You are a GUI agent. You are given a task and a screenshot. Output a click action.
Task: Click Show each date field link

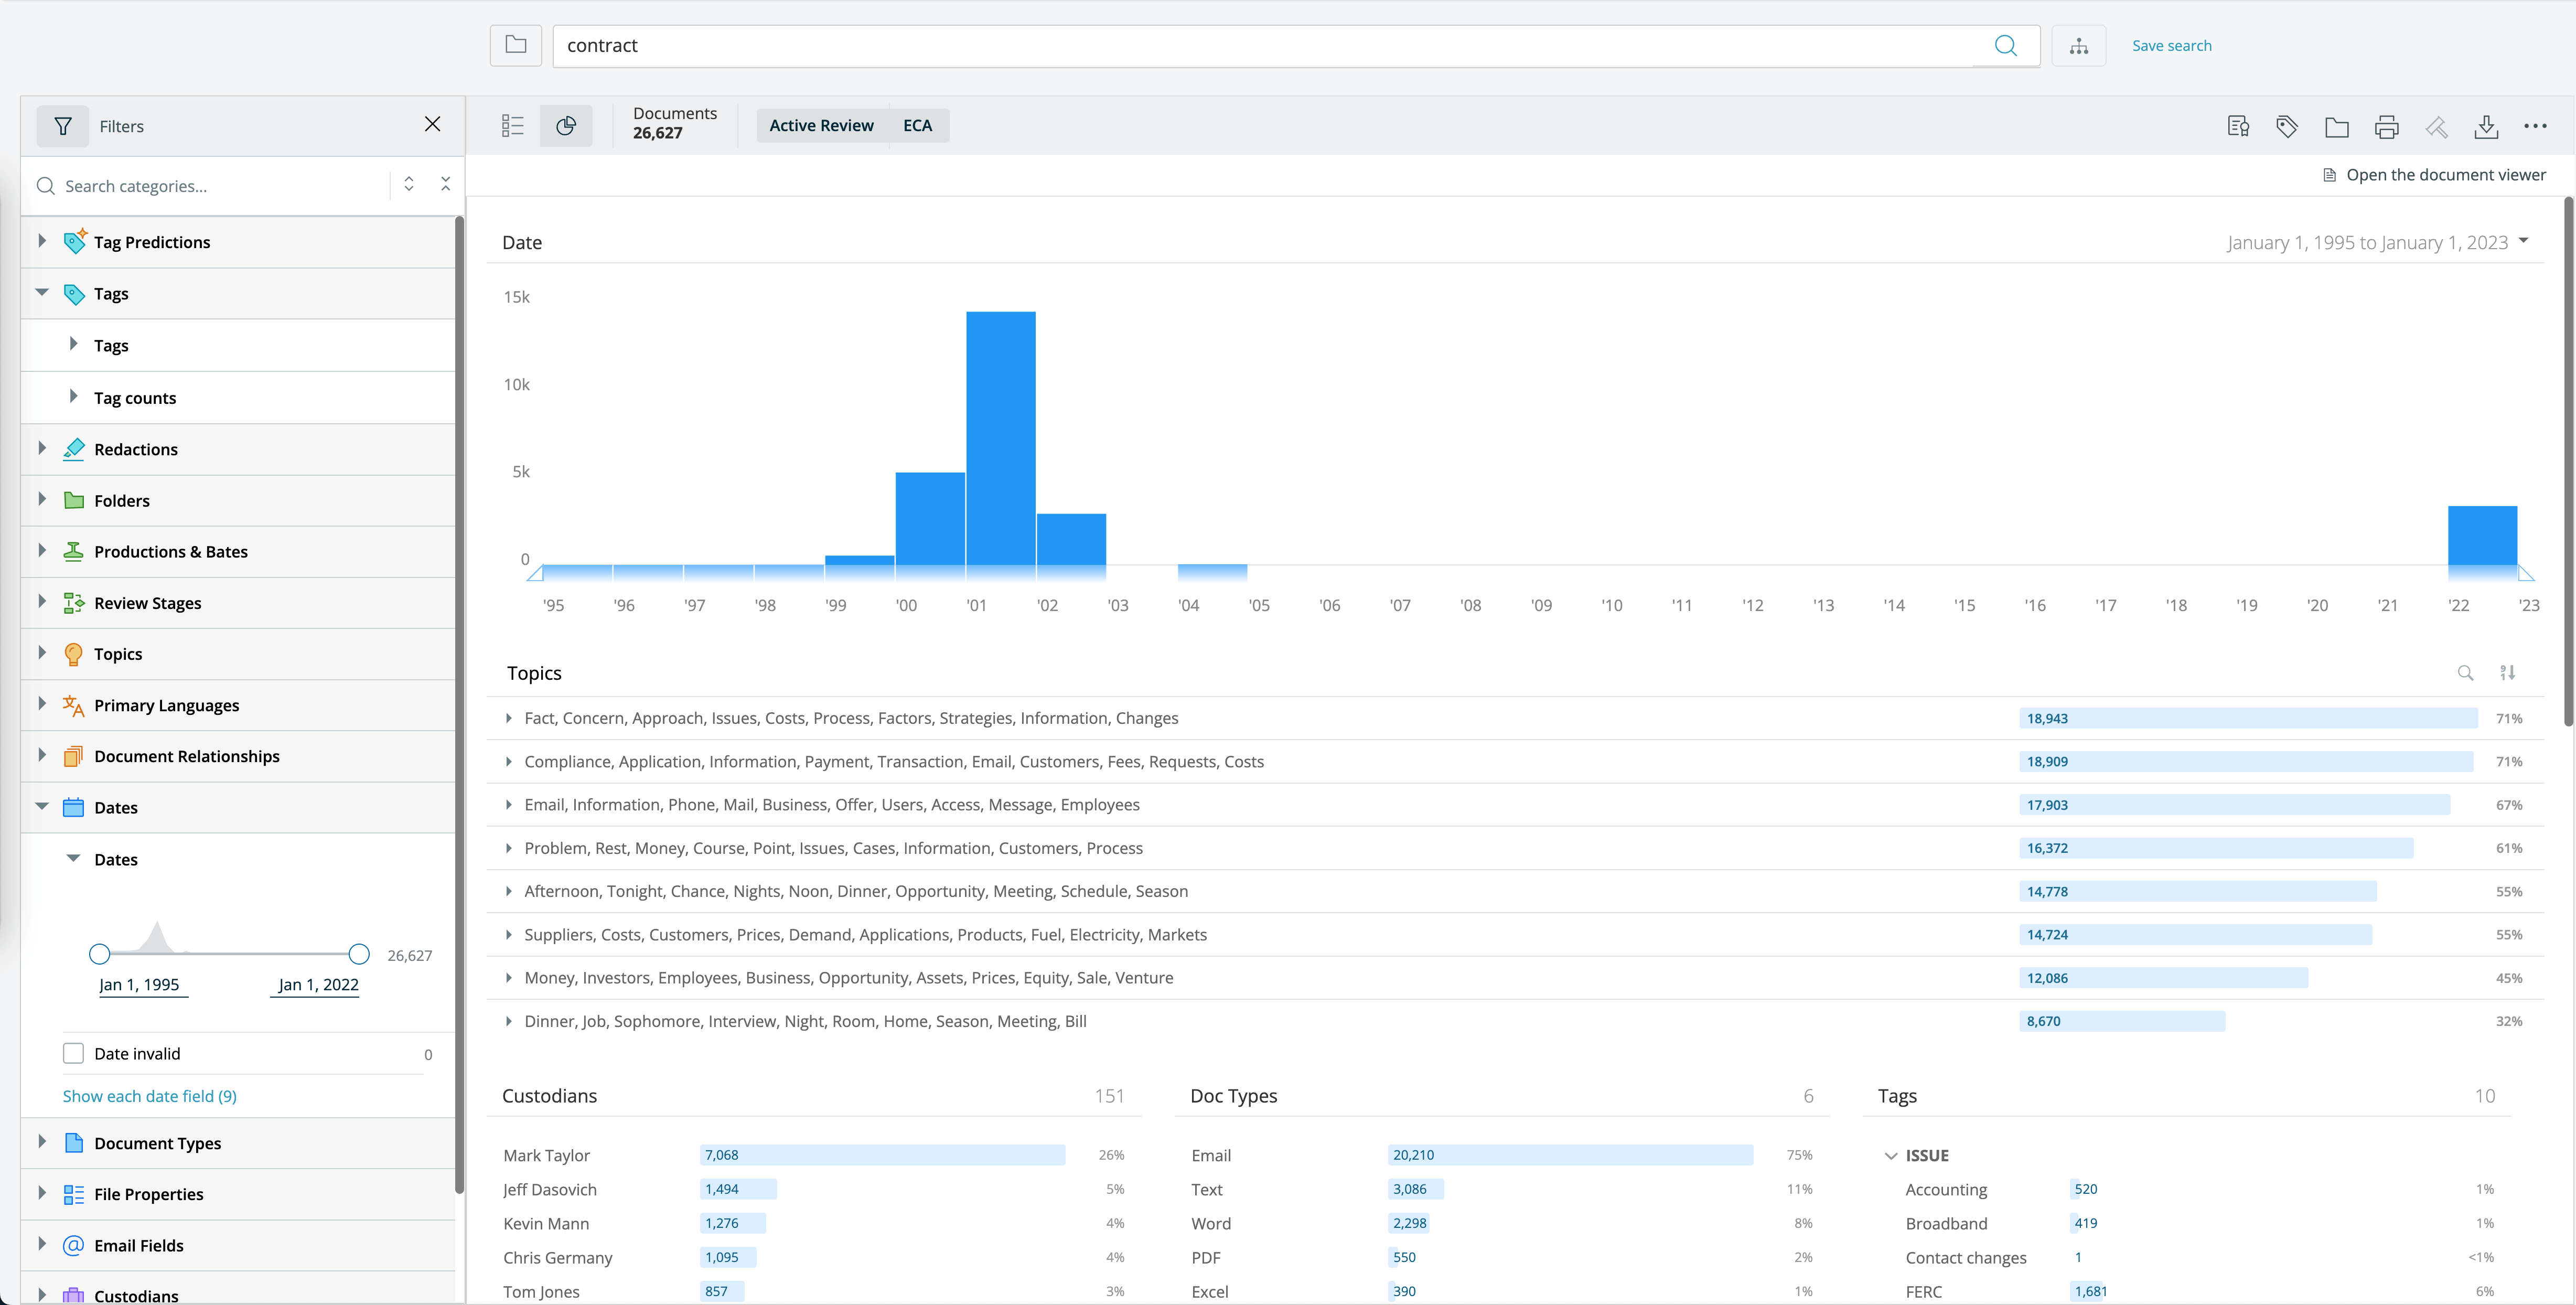pos(150,1096)
